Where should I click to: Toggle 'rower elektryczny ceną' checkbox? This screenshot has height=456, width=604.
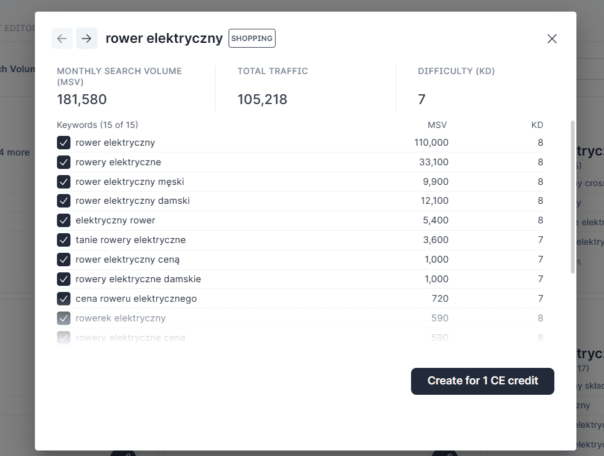click(x=64, y=260)
